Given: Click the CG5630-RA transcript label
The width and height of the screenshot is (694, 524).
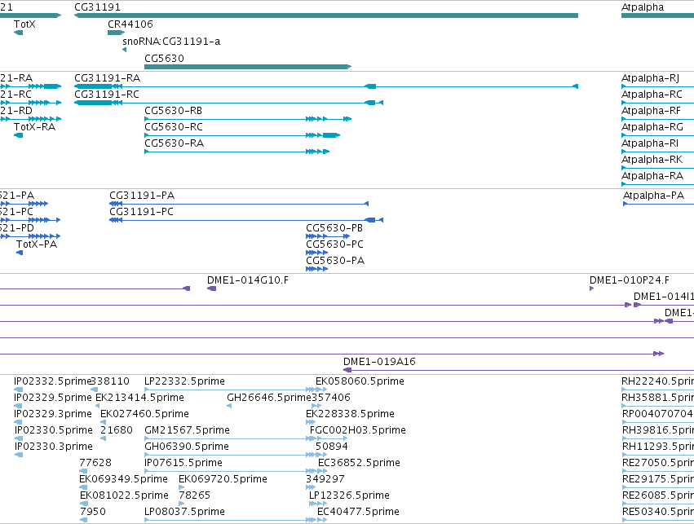Looking at the screenshot, I should coord(174,143).
